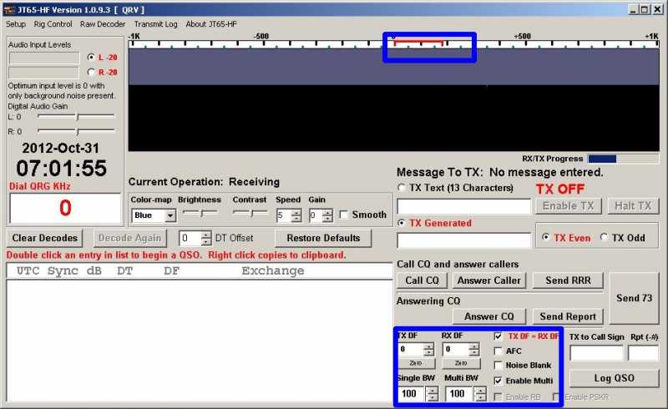The width and height of the screenshot is (668, 409).
Task: Adjust the Brightness slider
Action: tap(200, 213)
